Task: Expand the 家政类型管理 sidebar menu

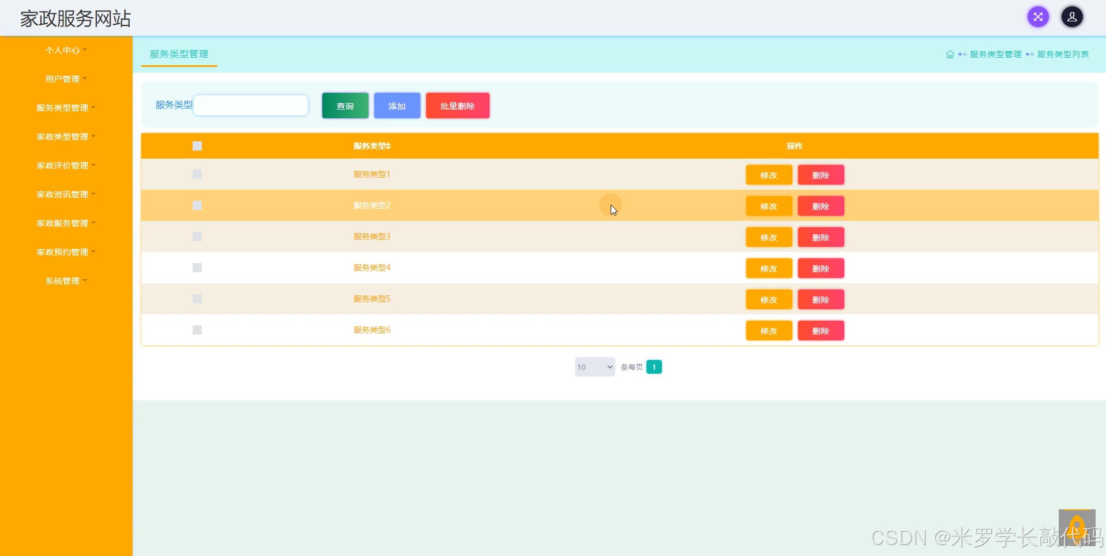Action: 66,137
